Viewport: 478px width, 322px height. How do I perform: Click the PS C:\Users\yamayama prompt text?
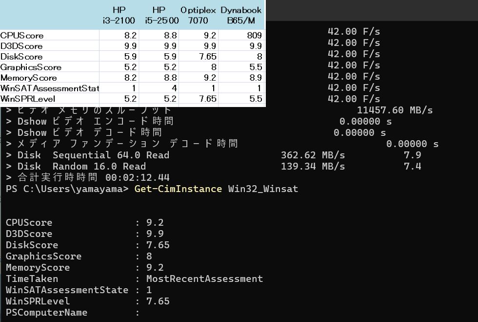coord(66,189)
